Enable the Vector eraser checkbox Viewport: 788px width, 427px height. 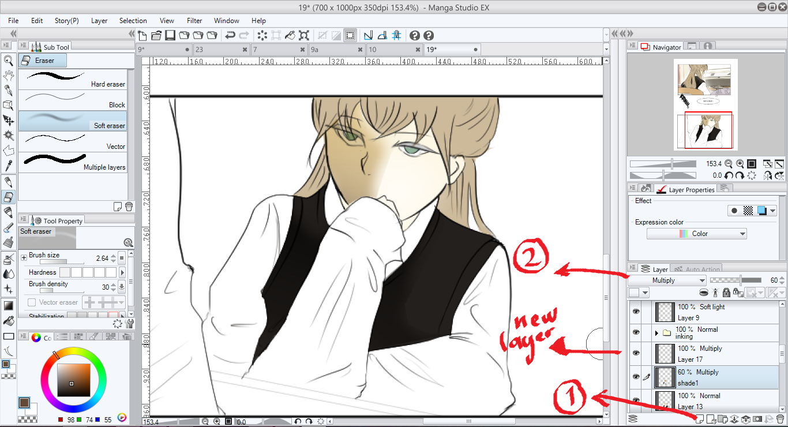(33, 302)
